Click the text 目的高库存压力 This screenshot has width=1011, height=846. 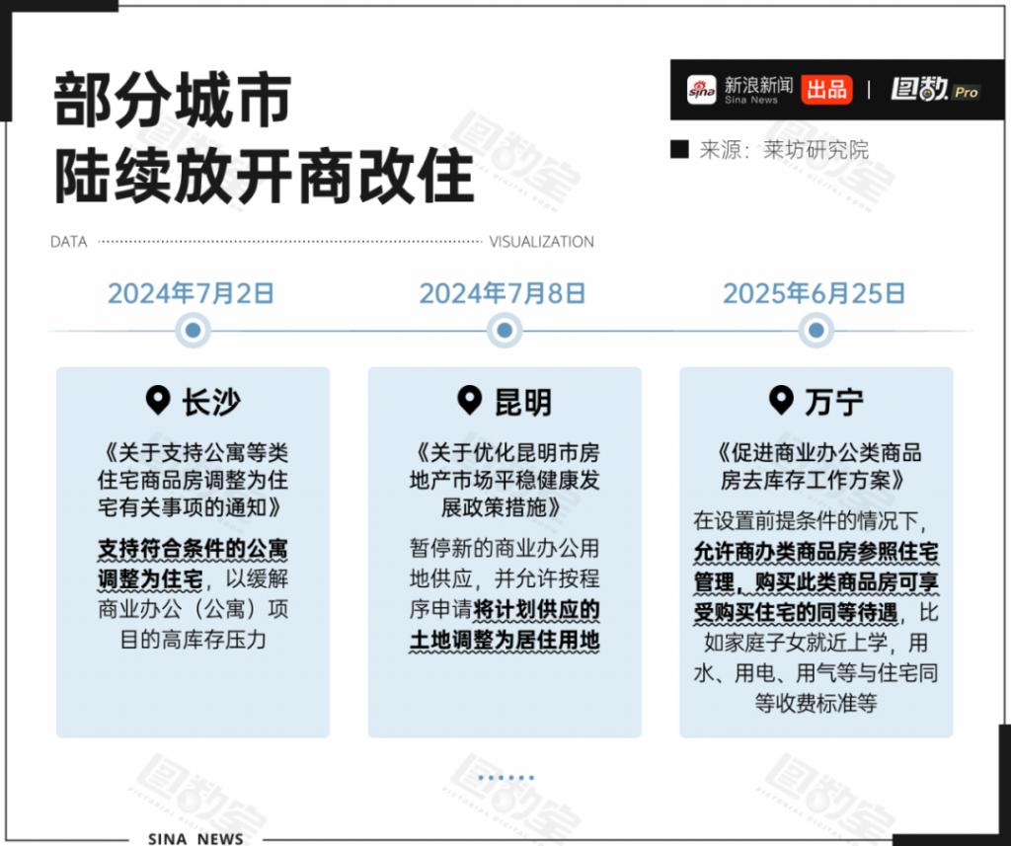coord(193,640)
